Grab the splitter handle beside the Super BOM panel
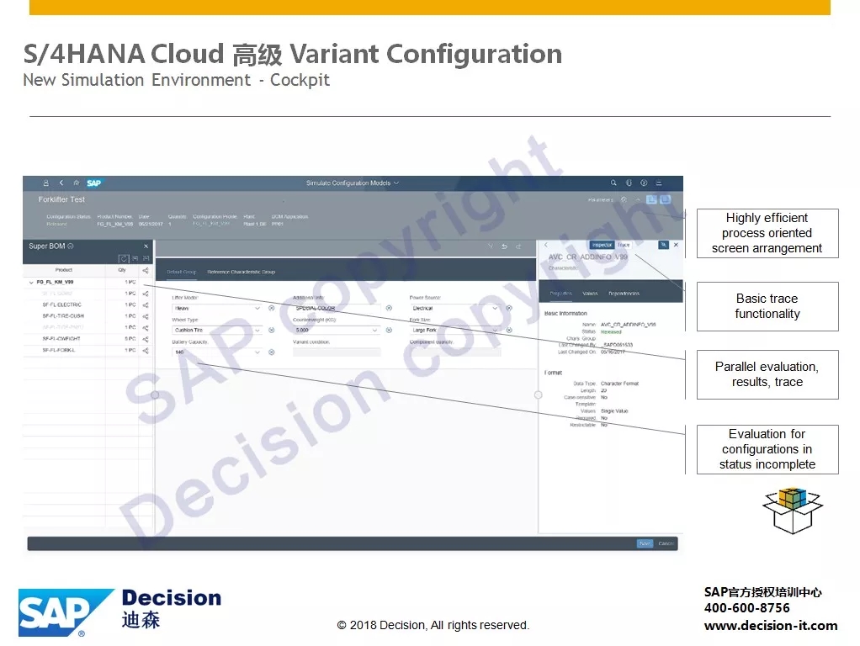This screenshot has height=646, width=860. (x=155, y=394)
